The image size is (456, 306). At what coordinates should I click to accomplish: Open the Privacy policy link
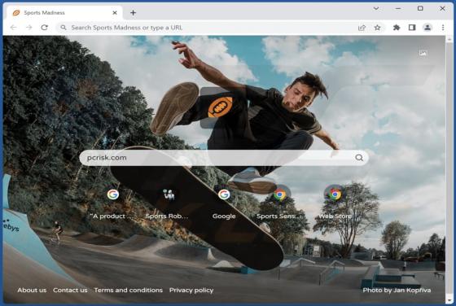tap(191, 290)
